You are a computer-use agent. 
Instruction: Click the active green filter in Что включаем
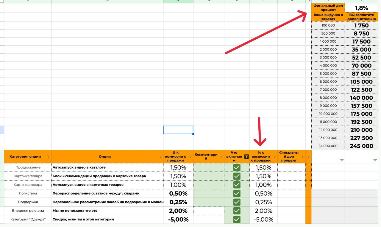coord(246,157)
